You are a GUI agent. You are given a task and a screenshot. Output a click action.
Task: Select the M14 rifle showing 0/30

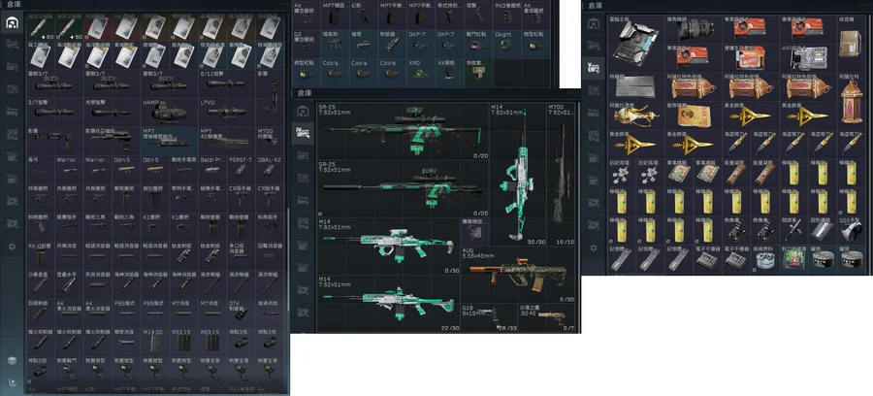tap(388, 247)
